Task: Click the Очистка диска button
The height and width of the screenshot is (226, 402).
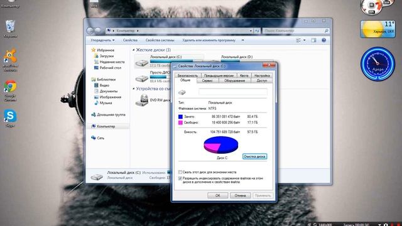Action: click(x=254, y=156)
